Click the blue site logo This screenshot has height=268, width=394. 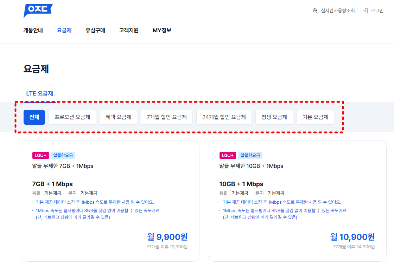[x=38, y=10]
